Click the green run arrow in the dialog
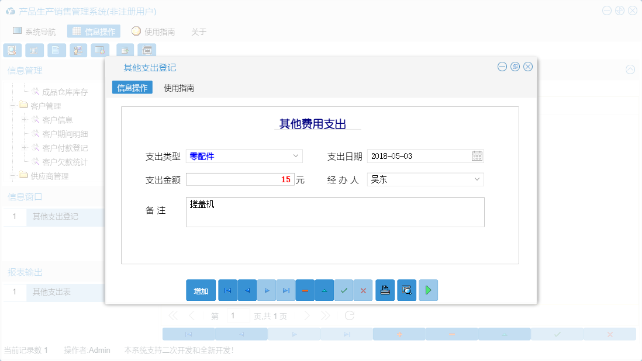Screen dimensions: 642x361 click(x=428, y=290)
